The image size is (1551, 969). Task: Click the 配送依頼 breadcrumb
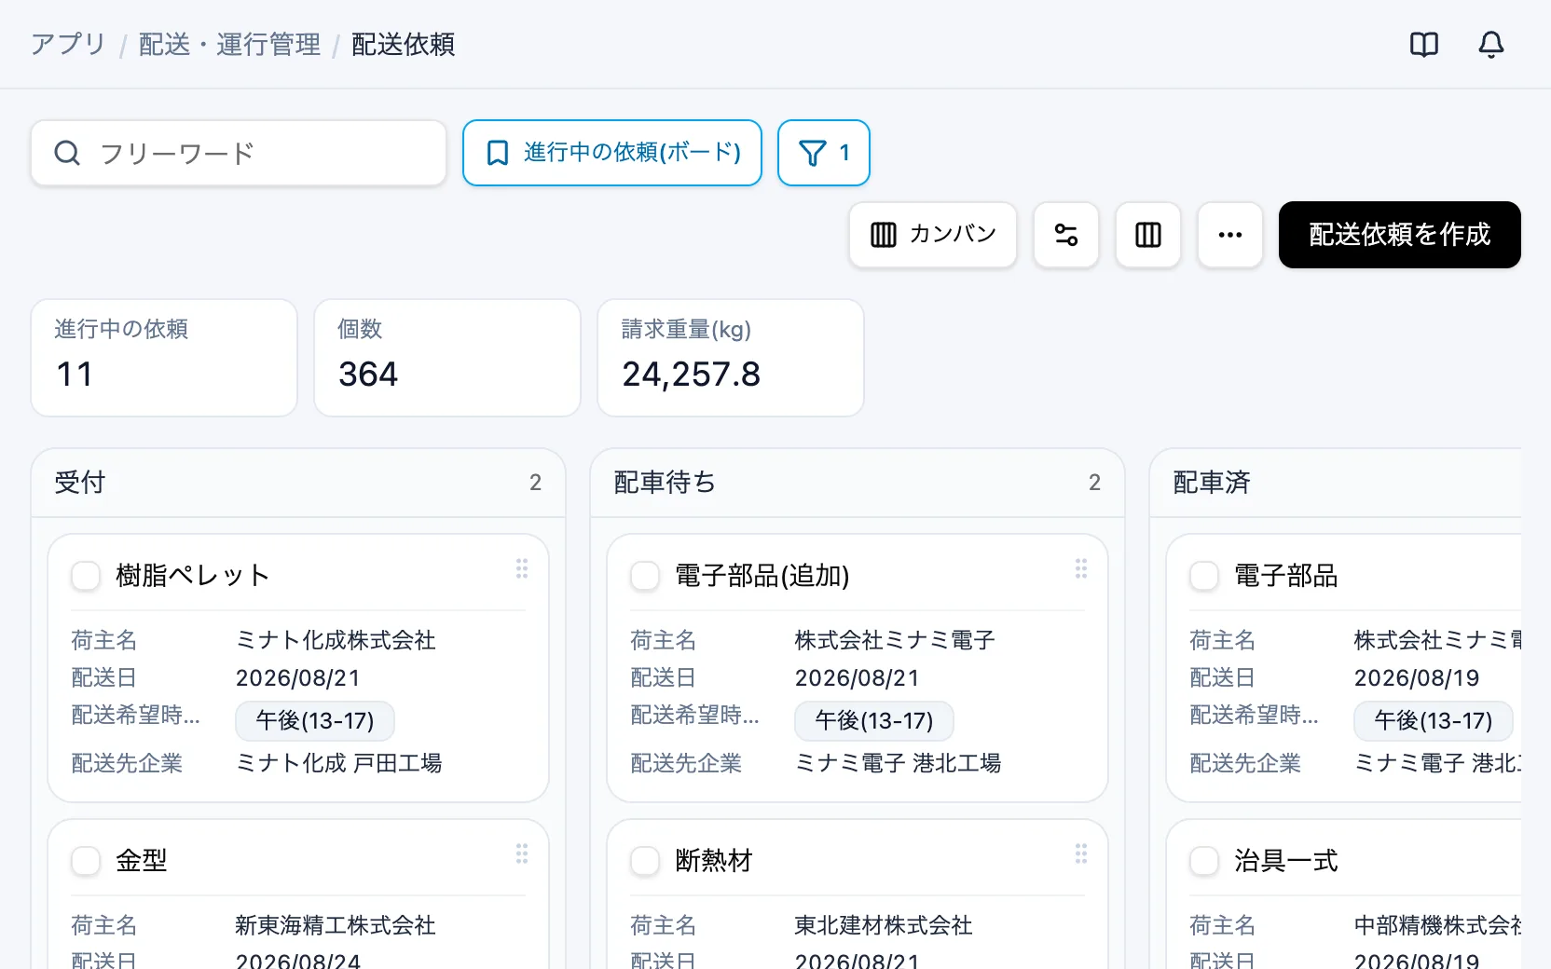(x=403, y=45)
